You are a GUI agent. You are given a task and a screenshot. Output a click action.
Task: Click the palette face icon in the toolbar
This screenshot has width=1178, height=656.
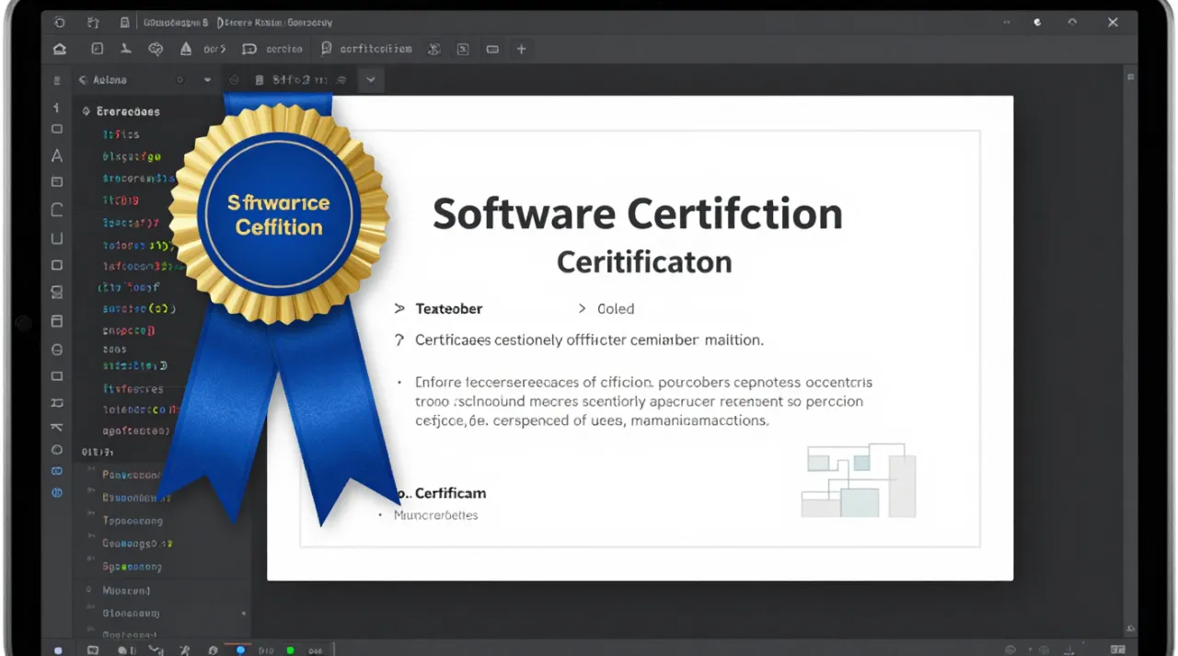[156, 49]
